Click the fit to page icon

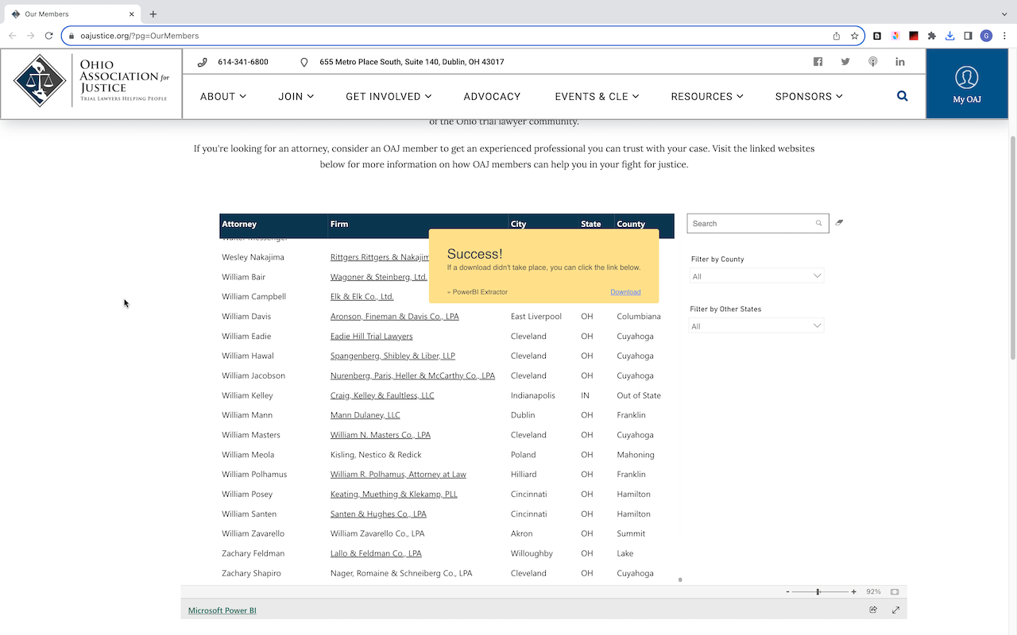point(895,591)
